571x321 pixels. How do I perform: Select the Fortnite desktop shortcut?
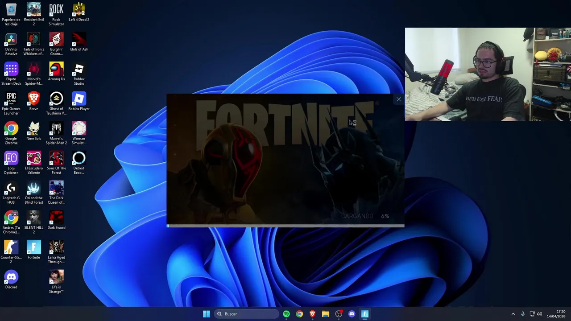point(34,250)
